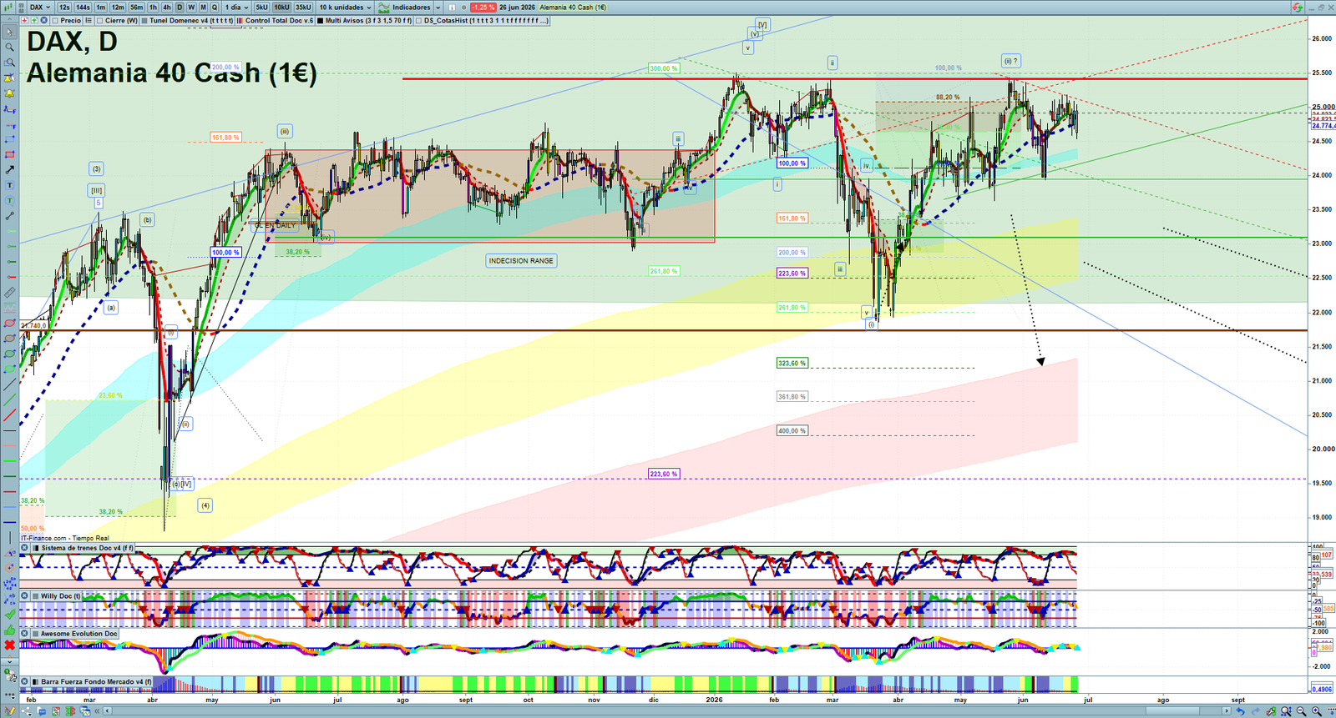1336x718 pixels.
Task: Click the Control Total Doc v.6 color swatch
Action: click(x=240, y=20)
